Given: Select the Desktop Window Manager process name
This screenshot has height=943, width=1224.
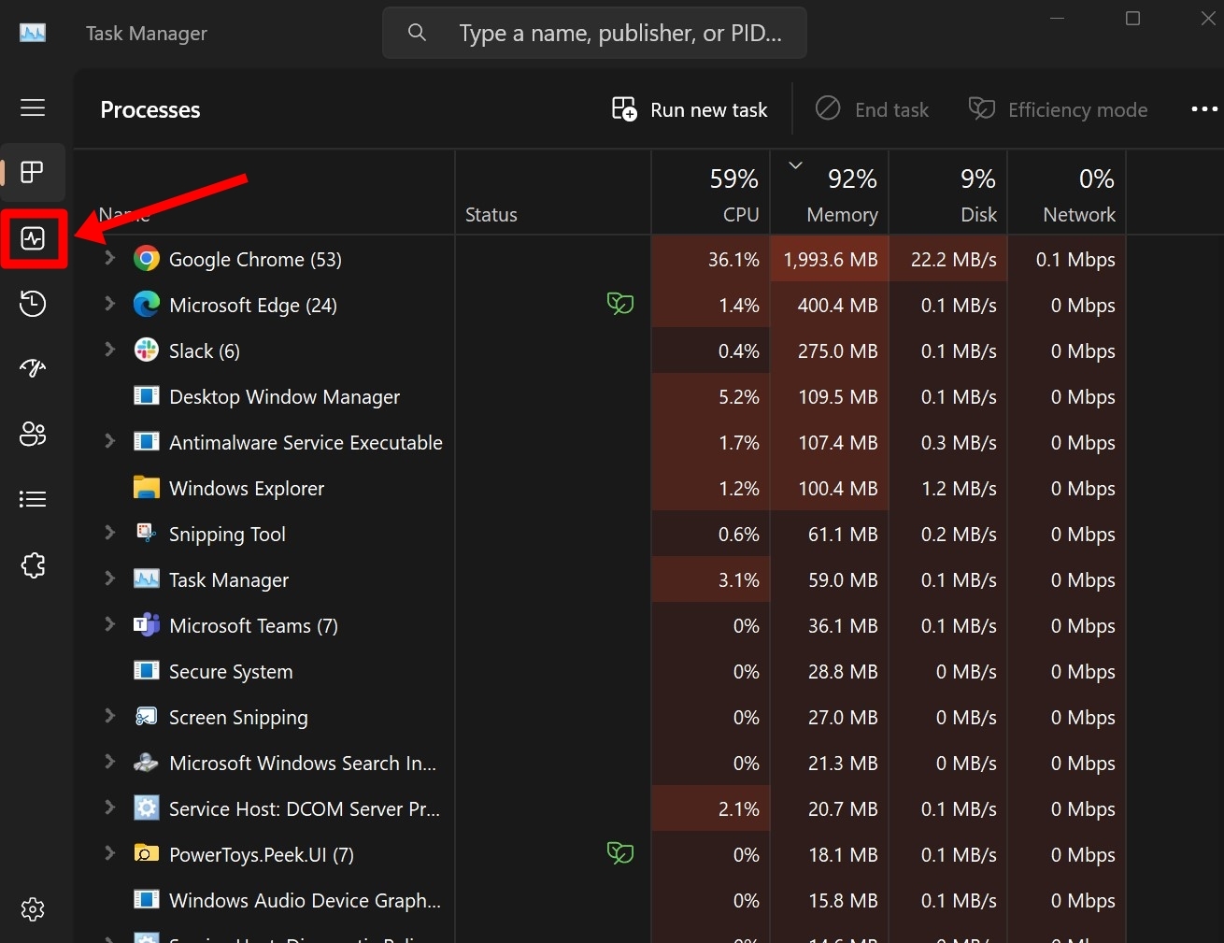Looking at the screenshot, I should 284,396.
